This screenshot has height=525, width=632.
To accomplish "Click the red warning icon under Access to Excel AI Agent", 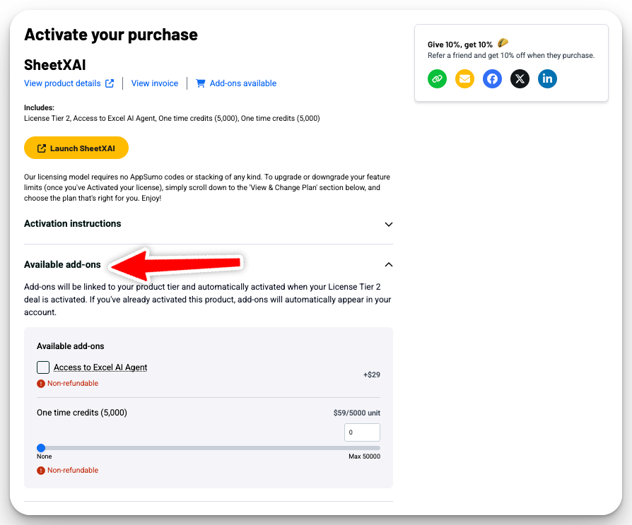I will tap(41, 384).
